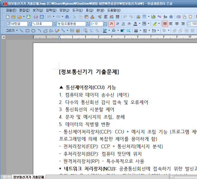Bring the object forward

pyautogui.click(x=122, y=31)
